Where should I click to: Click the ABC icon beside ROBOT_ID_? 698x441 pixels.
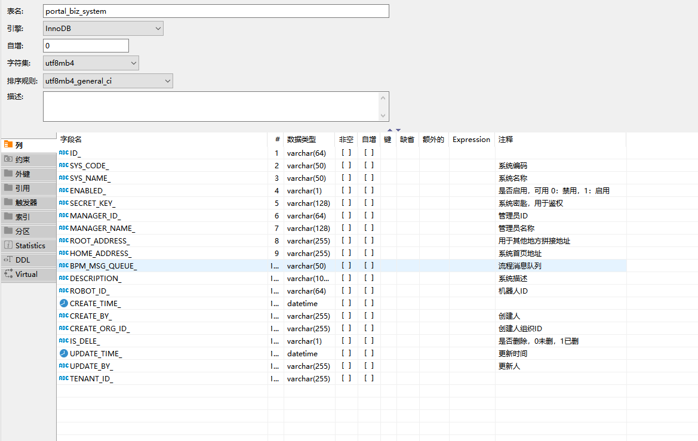tap(64, 291)
